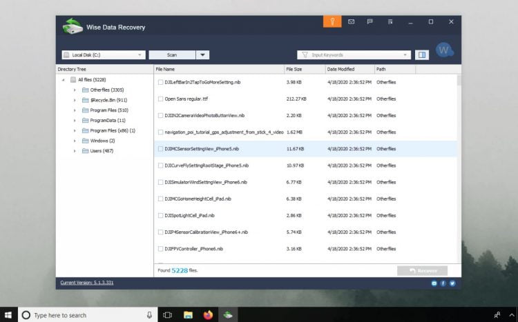Screen dimensions: 518x322
Task: Expand the Users (487) node
Action: point(75,151)
